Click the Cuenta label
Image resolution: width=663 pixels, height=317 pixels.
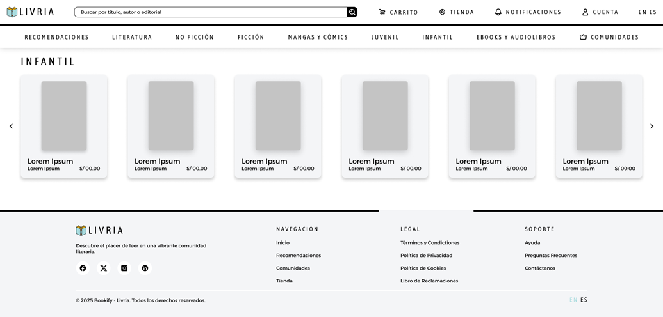tap(605, 12)
